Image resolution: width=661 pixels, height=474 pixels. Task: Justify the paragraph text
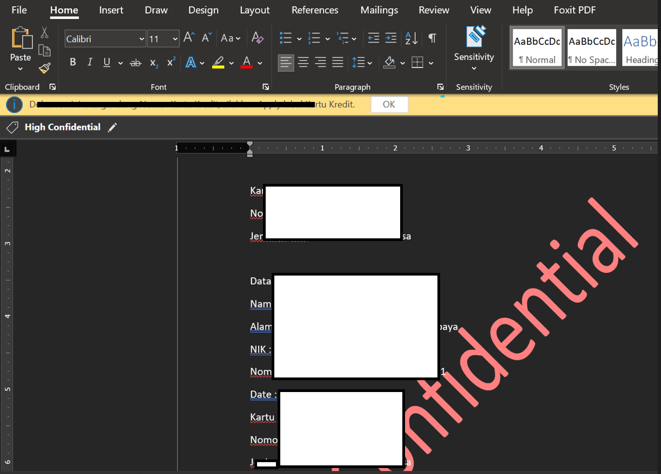(x=338, y=63)
